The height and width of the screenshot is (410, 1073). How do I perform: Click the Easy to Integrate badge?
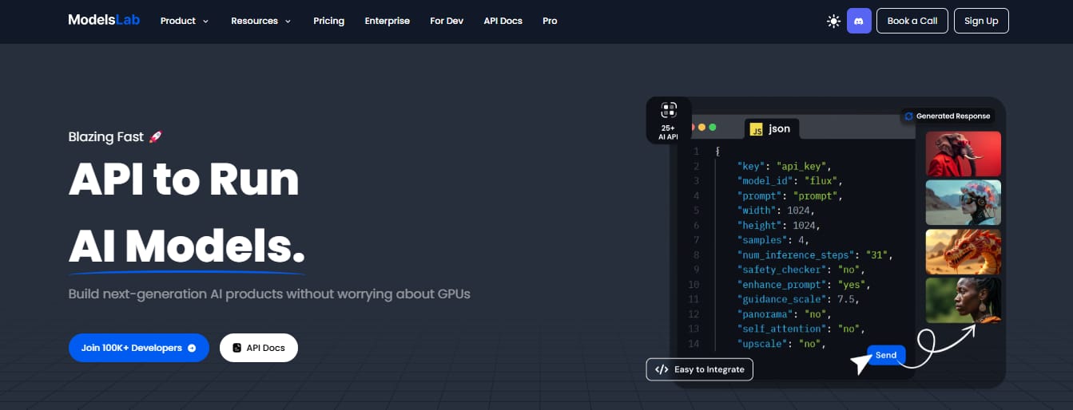(x=700, y=369)
